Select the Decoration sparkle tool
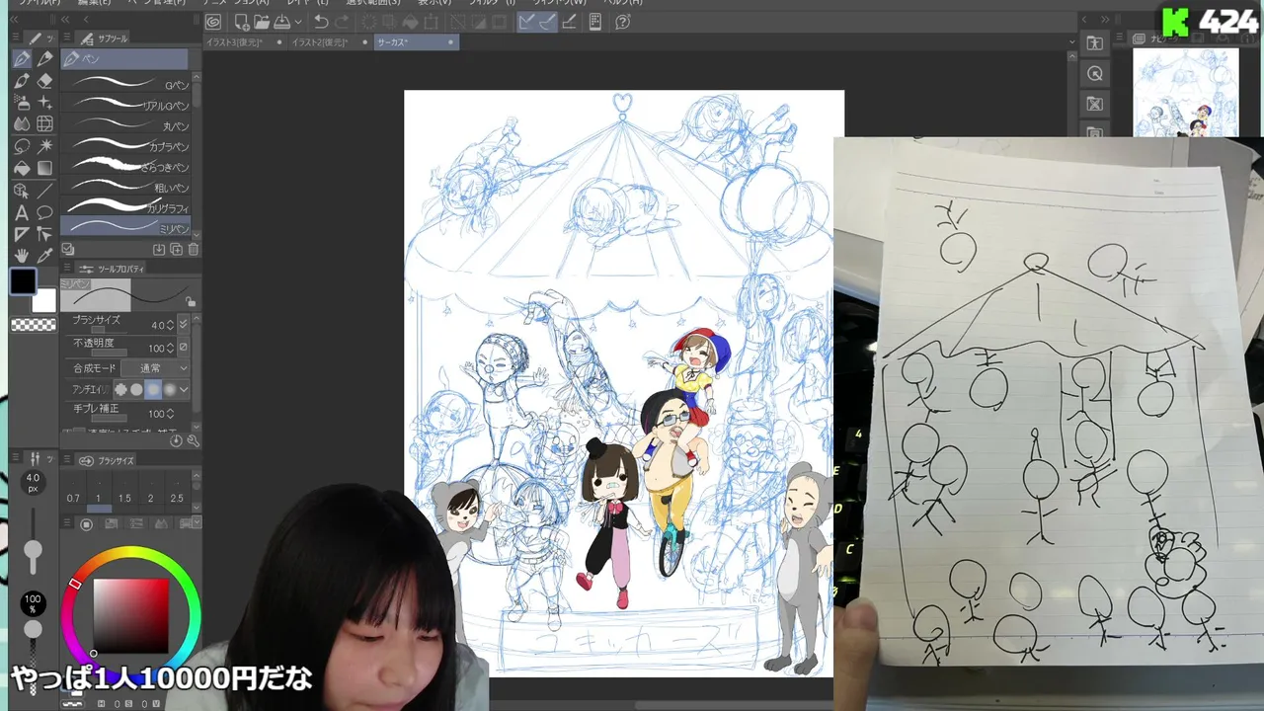 point(44,103)
